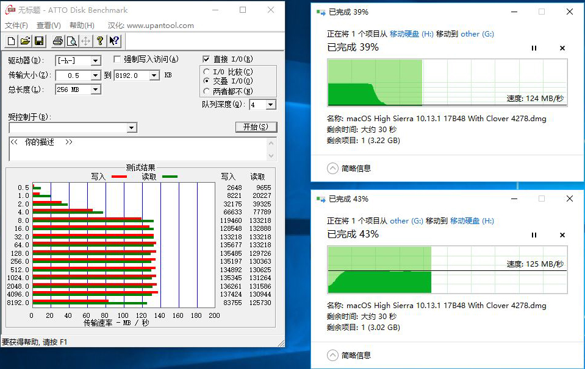
Task: Open transfer size 0.5 dropdown
Action: 96,76
